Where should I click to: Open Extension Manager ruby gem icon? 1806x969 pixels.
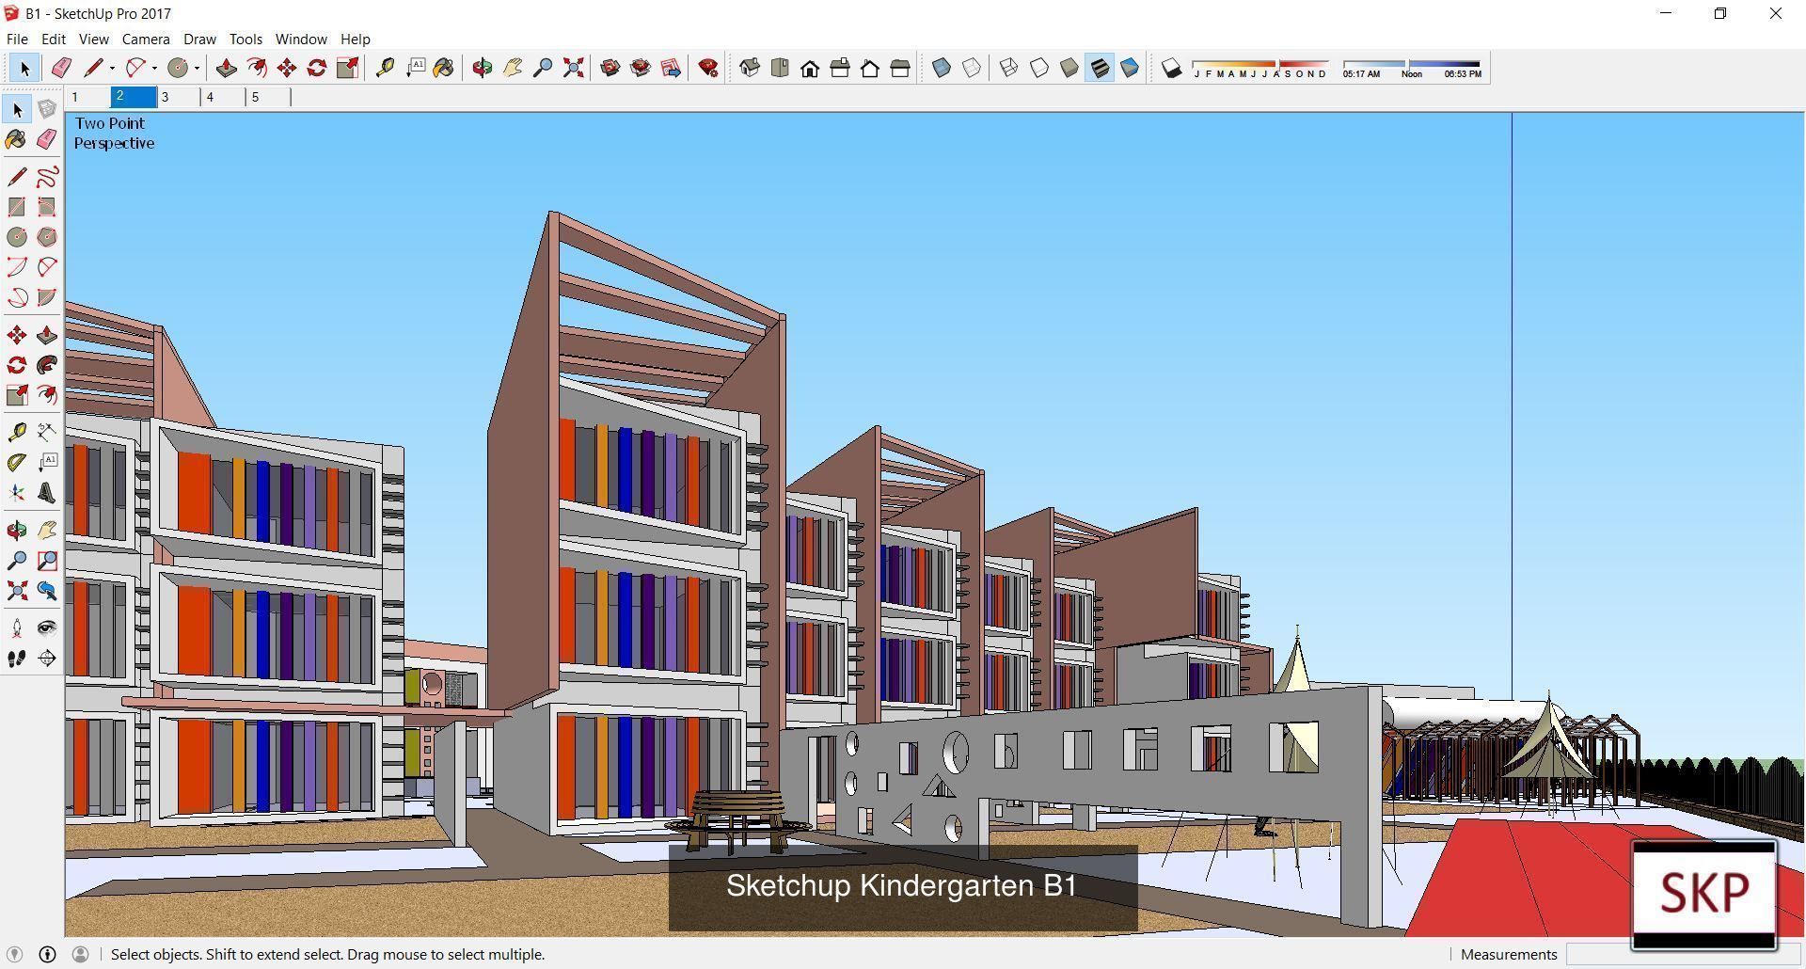pyautogui.click(x=708, y=68)
